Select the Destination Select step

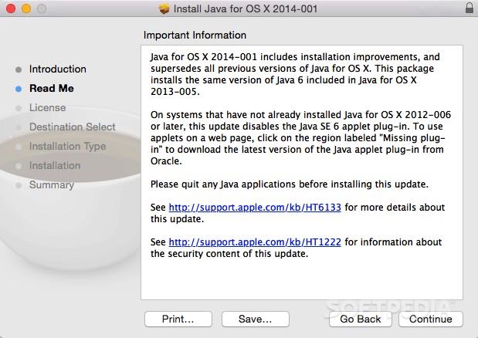pos(73,127)
